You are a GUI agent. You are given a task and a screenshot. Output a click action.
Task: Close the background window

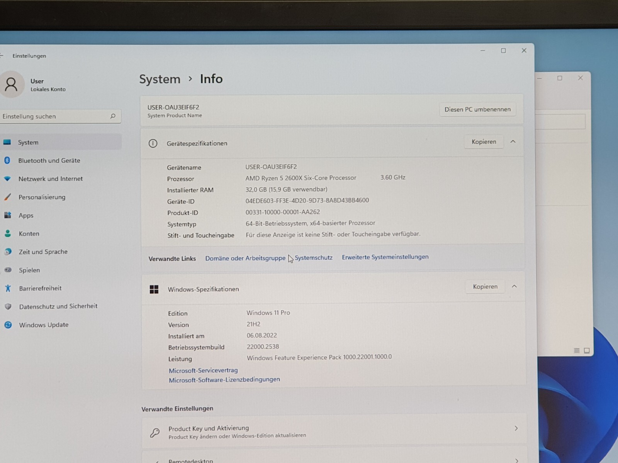pyautogui.click(x=580, y=78)
